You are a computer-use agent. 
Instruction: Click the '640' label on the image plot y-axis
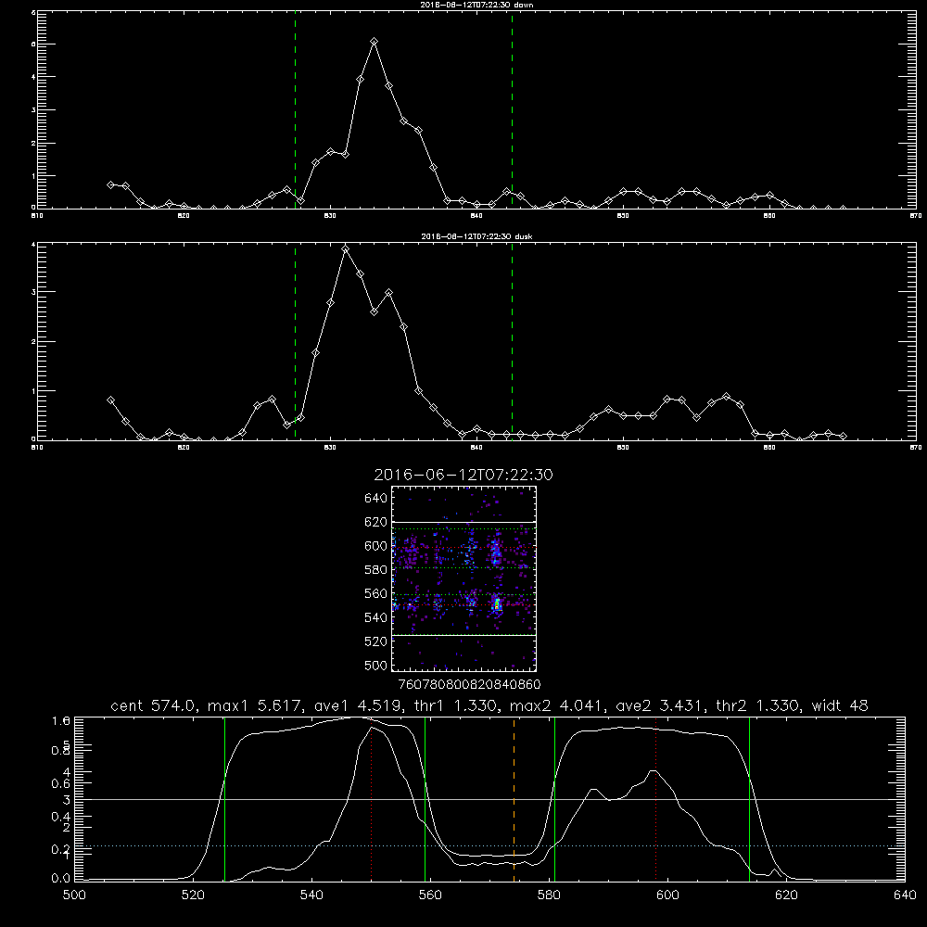(x=376, y=499)
